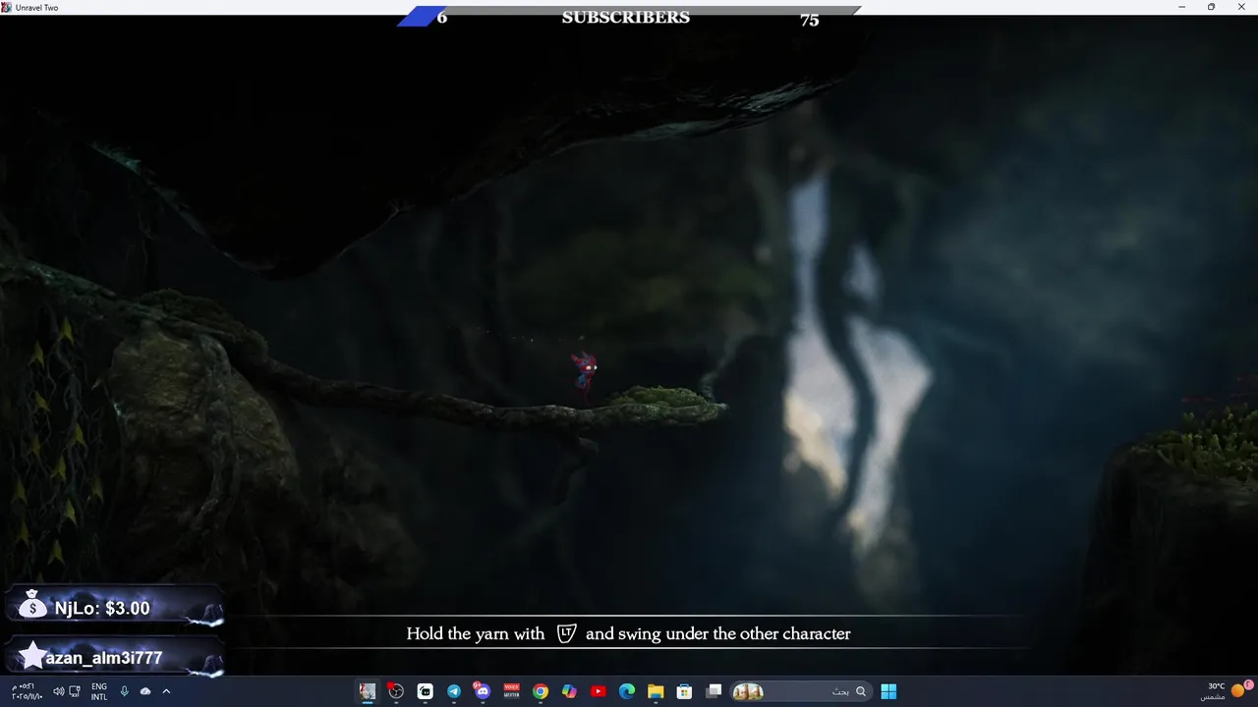Click the star icon beside azan_alm3i777
Screen dimensions: 1258x707
tap(32, 656)
